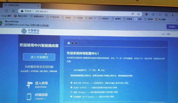Open the read aloud (A) icon
Viewport: 178px width, 103px height.
point(133,14)
